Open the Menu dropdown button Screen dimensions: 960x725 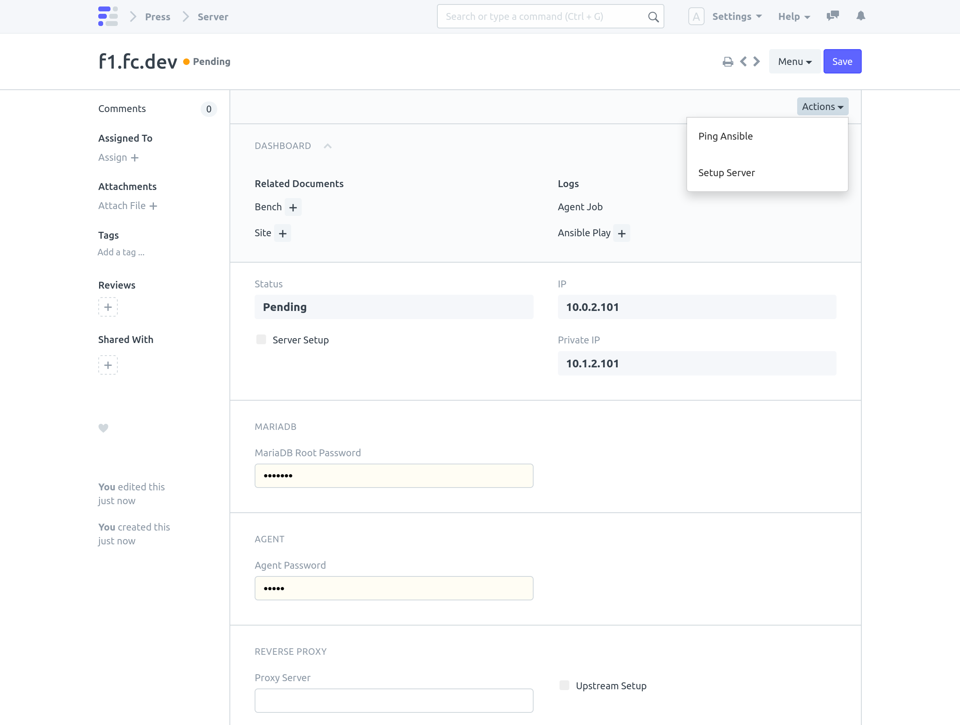click(794, 62)
